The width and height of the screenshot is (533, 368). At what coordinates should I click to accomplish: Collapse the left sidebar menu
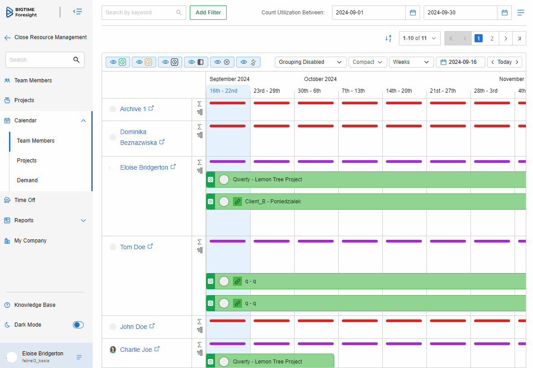point(77,12)
